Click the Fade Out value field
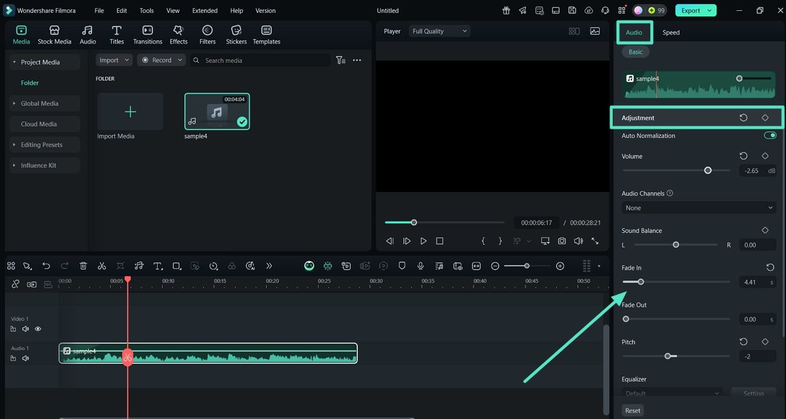The width and height of the screenshot is (786, 419). tap(758, 319)
